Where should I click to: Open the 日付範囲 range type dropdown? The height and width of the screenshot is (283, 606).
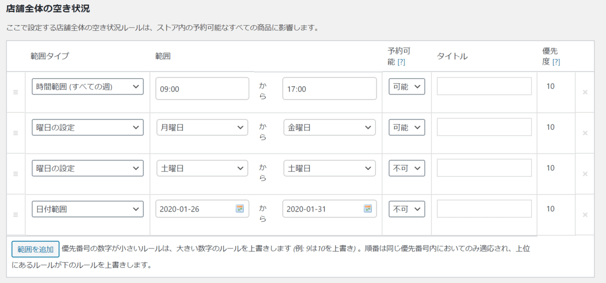point(88,209)
